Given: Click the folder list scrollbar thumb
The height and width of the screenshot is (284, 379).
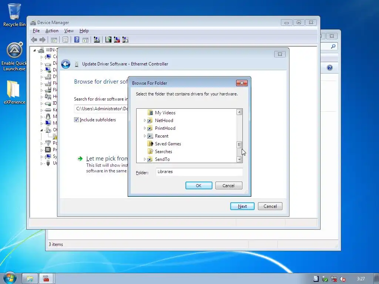Looking at the screenshot, I should pos(239,145).
